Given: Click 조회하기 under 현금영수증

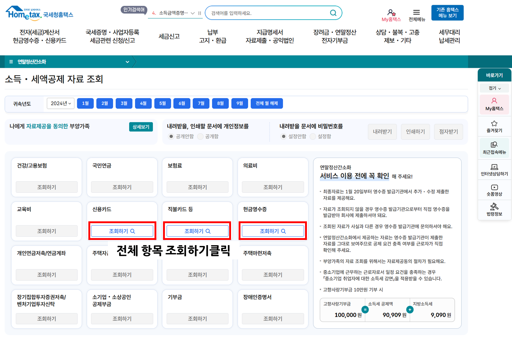Looking at the screenshot, I should click(x=273, y=231).
